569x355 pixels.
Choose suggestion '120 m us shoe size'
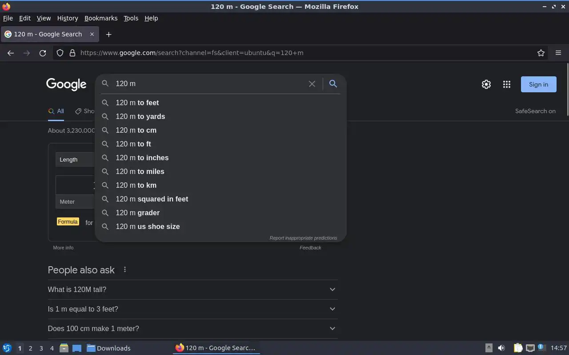point(220,226)
